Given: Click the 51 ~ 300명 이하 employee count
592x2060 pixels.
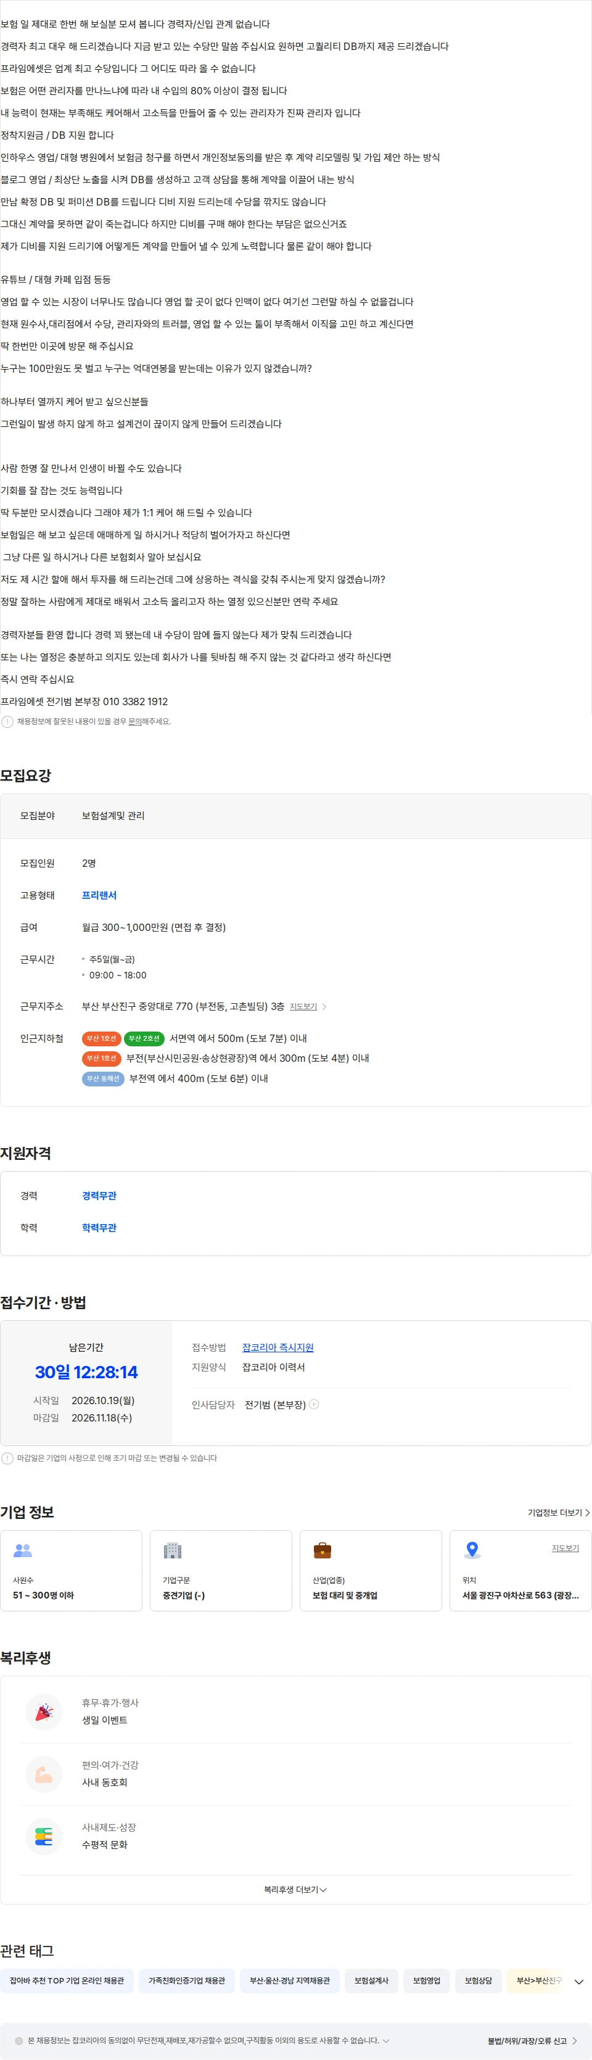Looking at the screenshot, I should click(43, 1595).
